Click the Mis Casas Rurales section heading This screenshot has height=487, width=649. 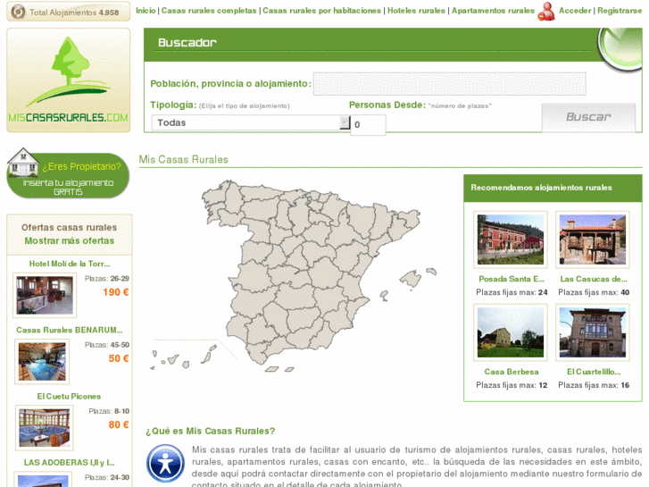(x=183, y=160)
